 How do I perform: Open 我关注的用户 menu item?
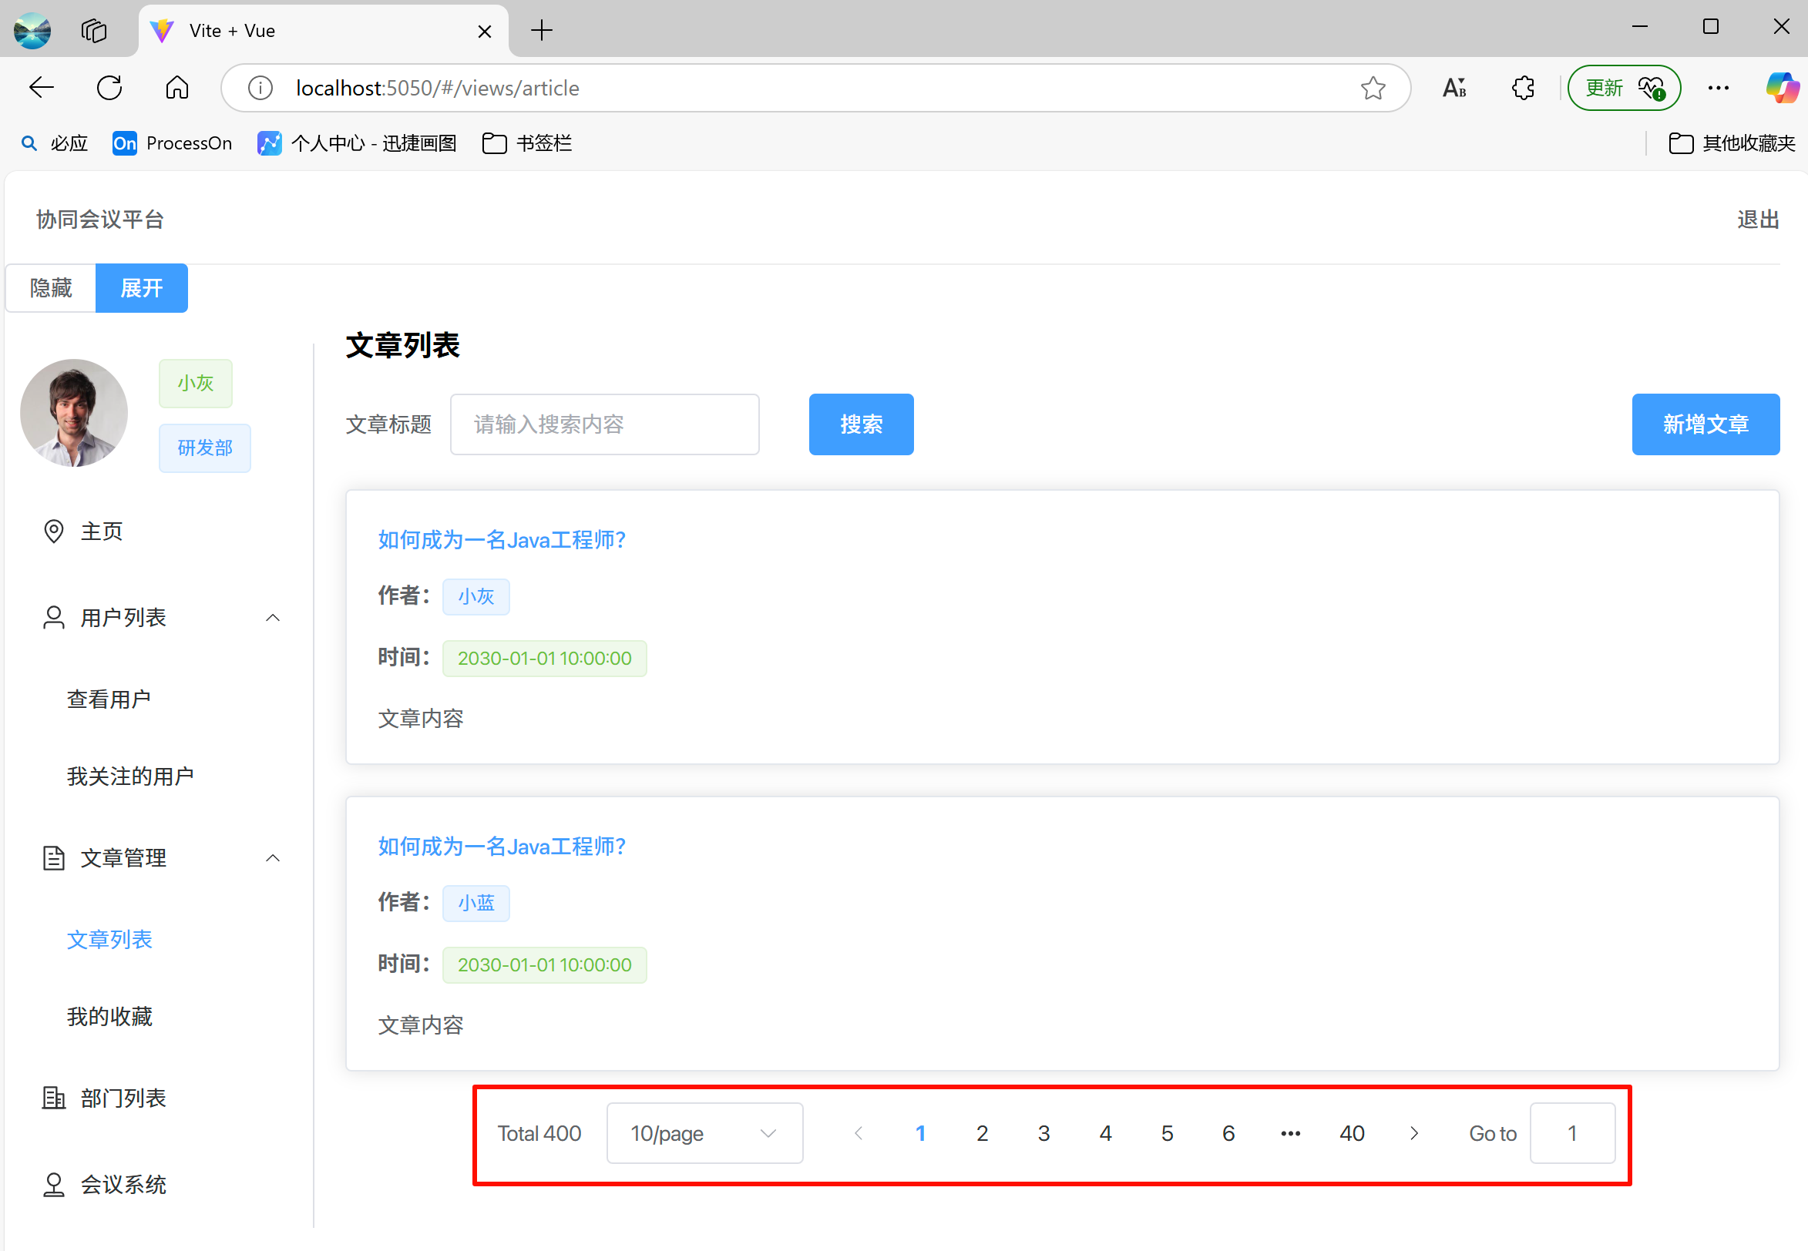pyautogui.click(x=130, y=776)
